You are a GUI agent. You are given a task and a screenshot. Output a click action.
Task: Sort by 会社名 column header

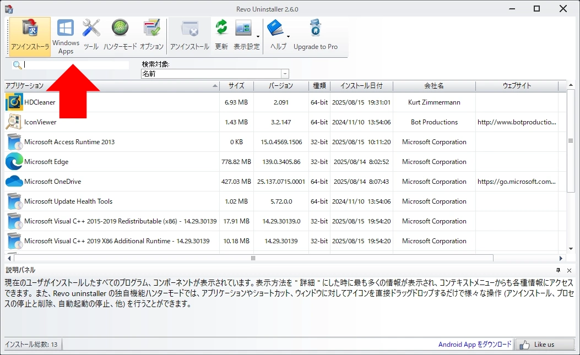tap(434, 86)
